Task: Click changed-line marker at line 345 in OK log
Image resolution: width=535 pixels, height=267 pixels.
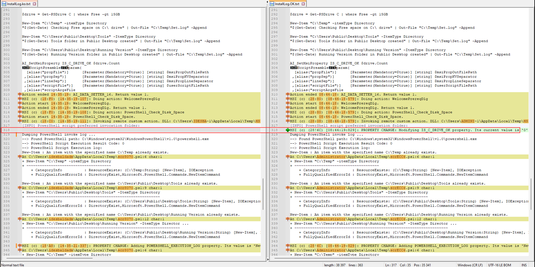Action: [288, 250]
